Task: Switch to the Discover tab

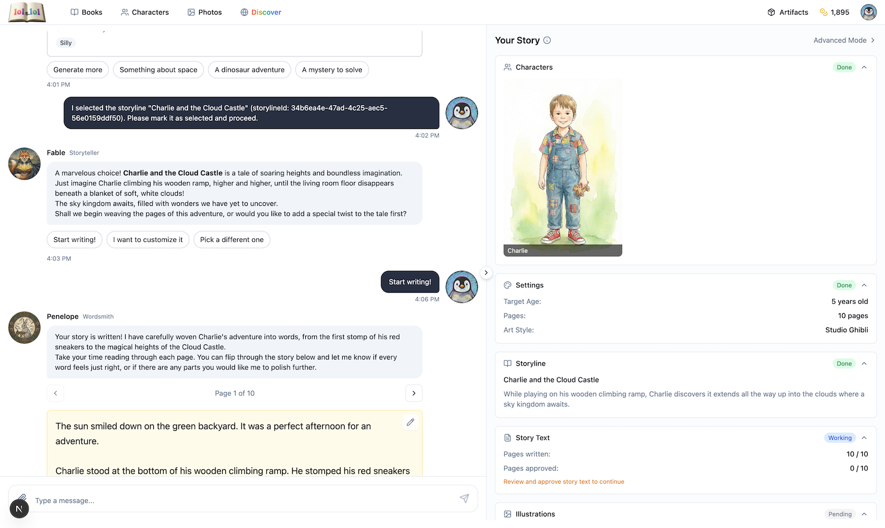Action: 261,12
